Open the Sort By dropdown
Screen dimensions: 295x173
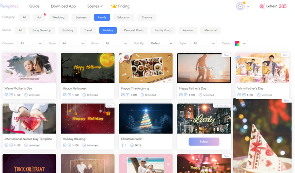161,43
